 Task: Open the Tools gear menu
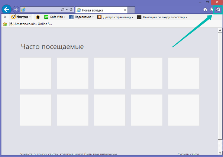coord(218,10)
